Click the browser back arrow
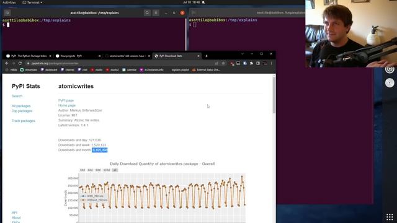Screen dimensions: 397x223 (7, 63)
